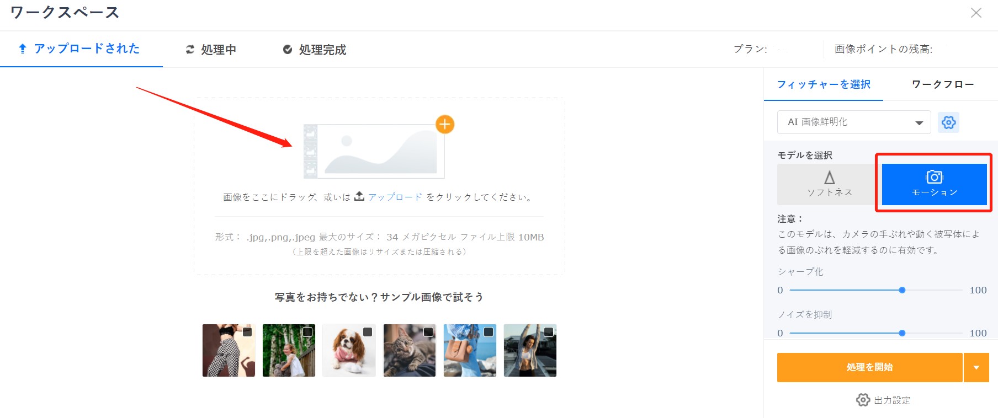Click the 注意： heading text
The image size is (998, 418).
790,219
